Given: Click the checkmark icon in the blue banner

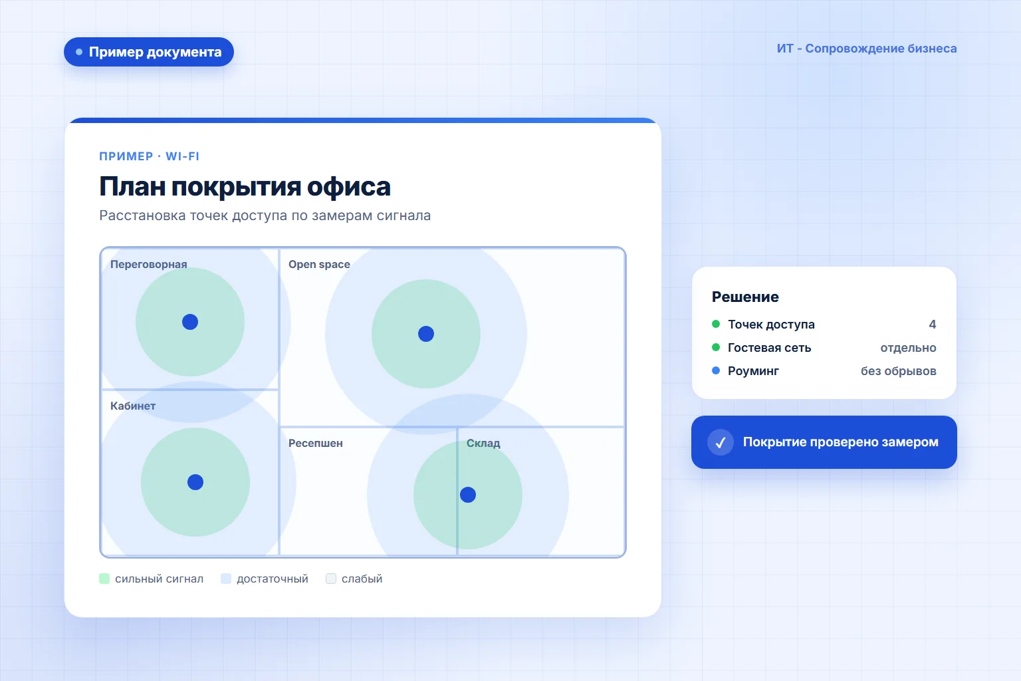Looking at the screenshot, I should [x=721, y=442].
